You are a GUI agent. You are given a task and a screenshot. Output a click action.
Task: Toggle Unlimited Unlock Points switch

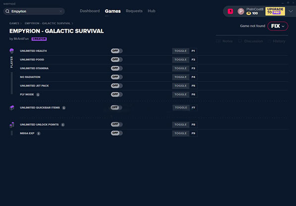tap(117, 124)
